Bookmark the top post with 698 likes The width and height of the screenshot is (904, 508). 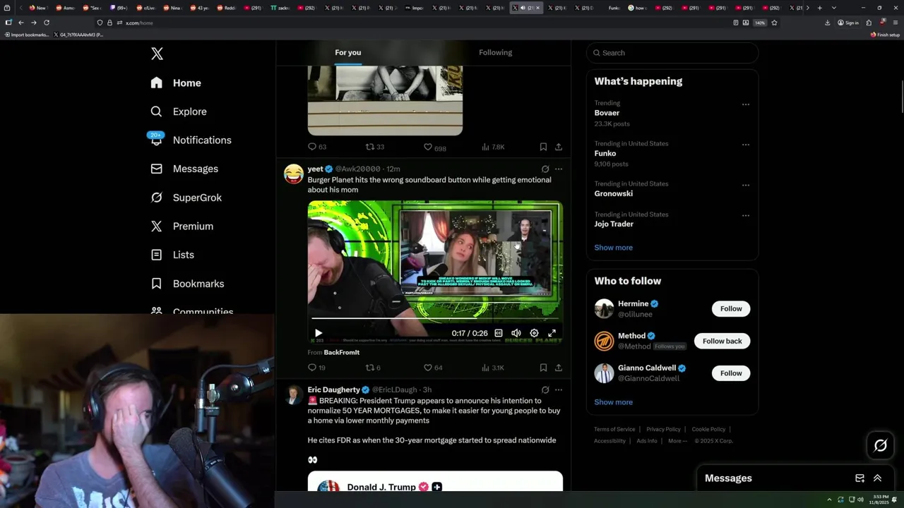[x=543, y=147]
